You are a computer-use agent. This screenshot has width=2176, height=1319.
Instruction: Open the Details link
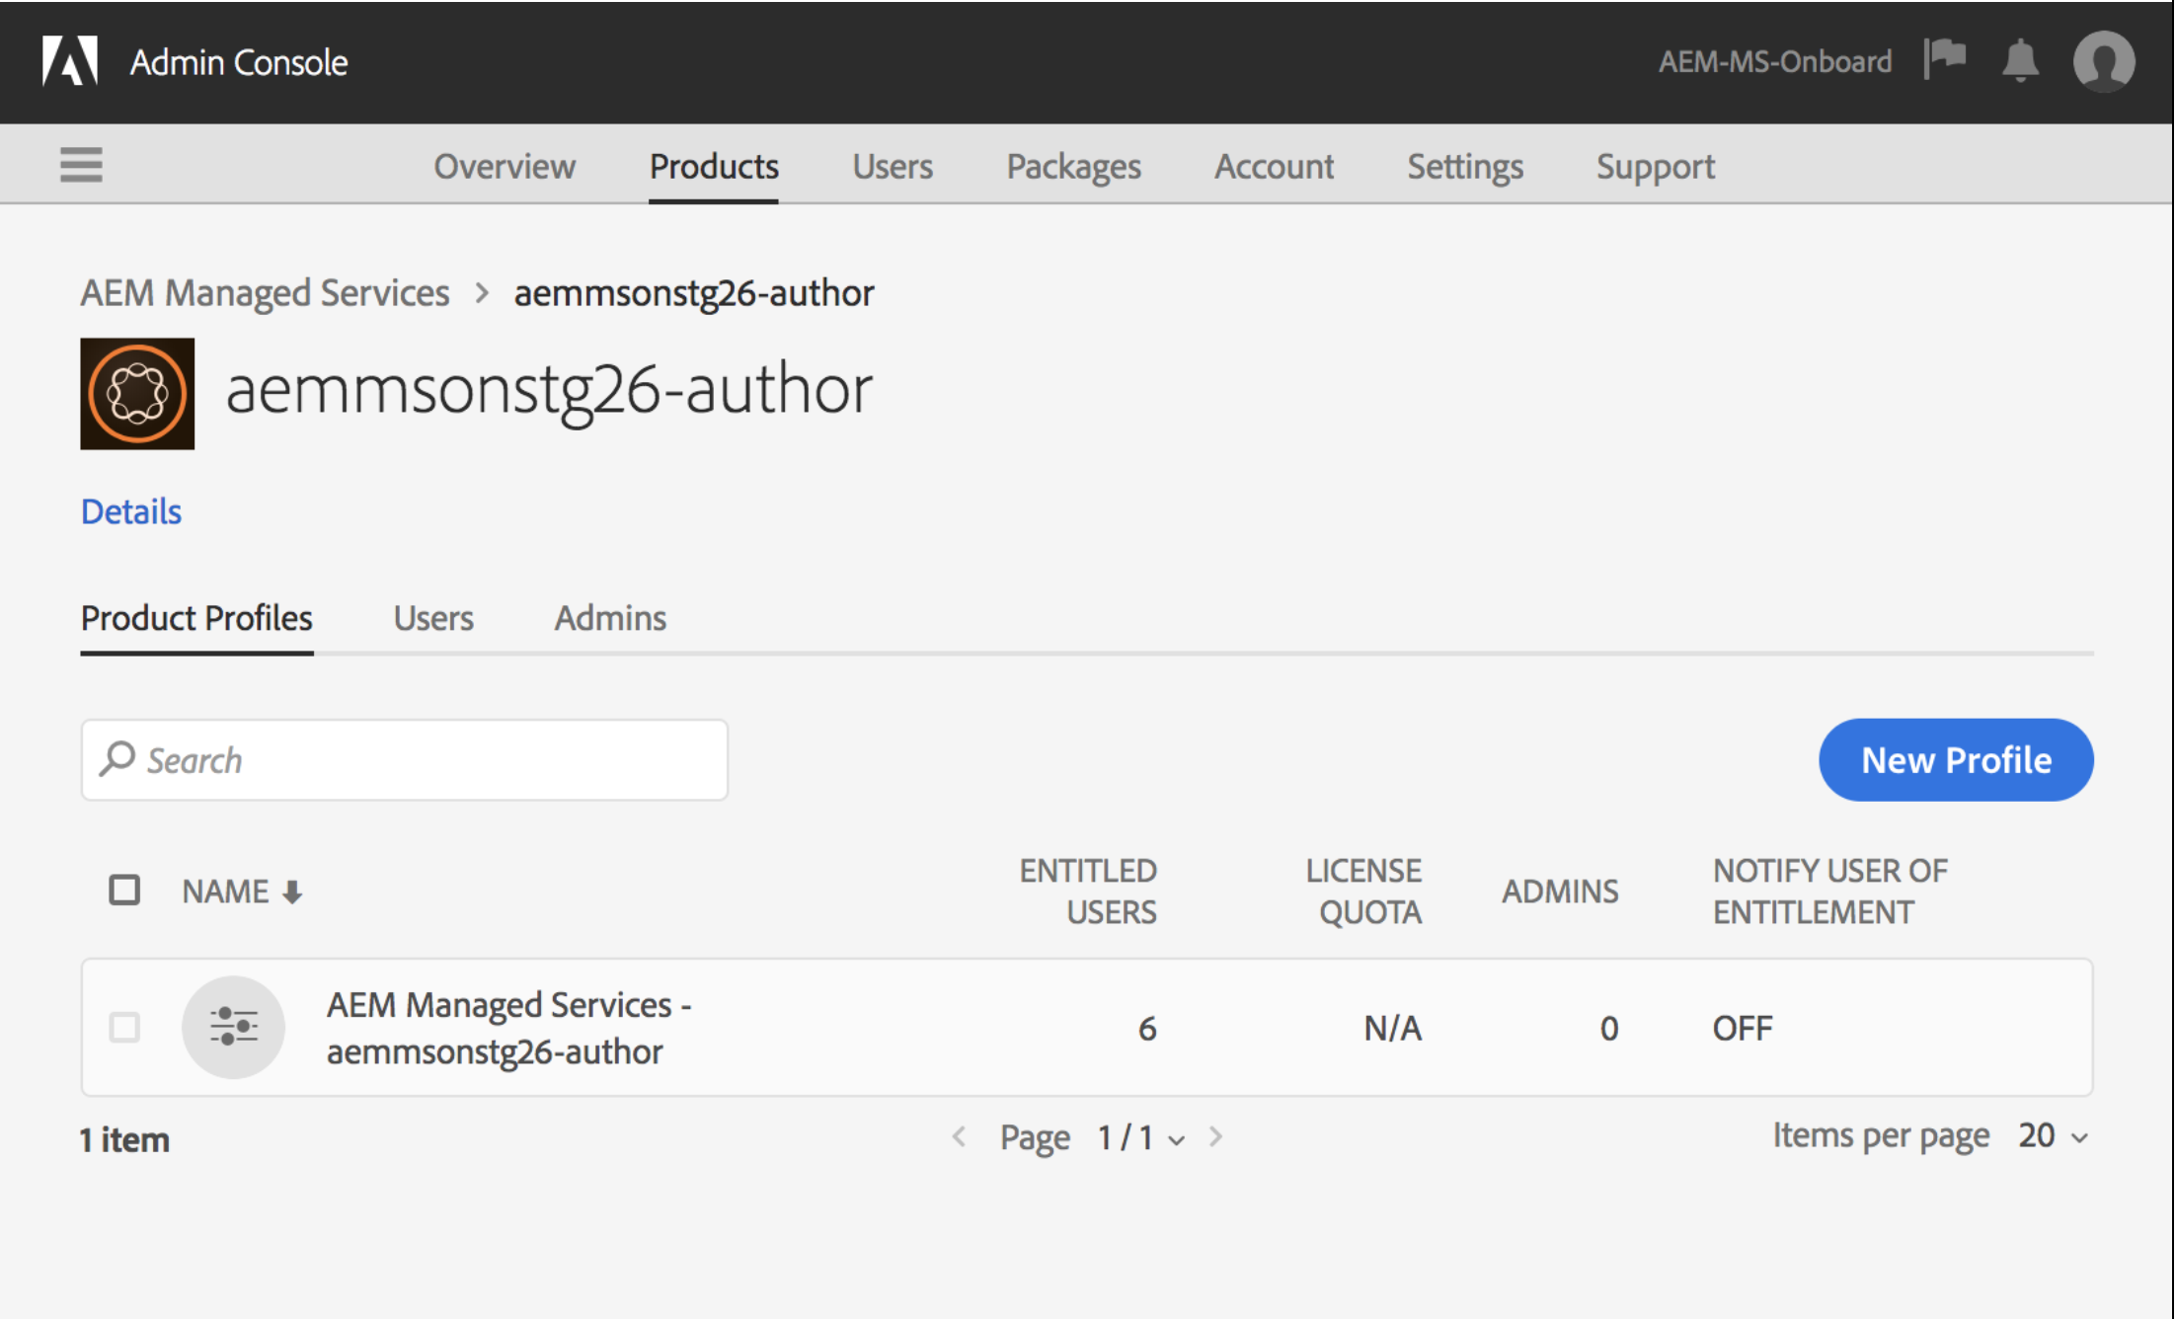pos(131,511)
